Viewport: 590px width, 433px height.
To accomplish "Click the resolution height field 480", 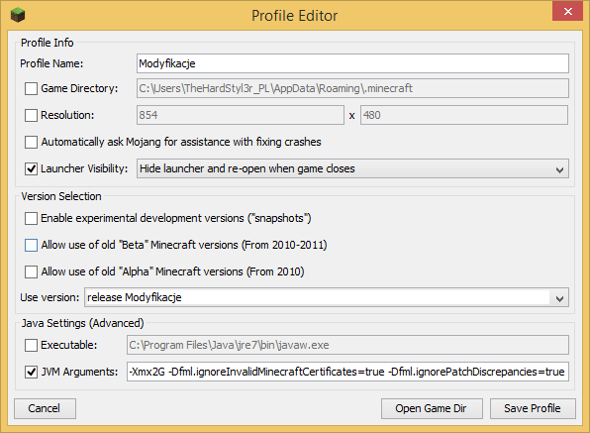I will coord(464,115).
